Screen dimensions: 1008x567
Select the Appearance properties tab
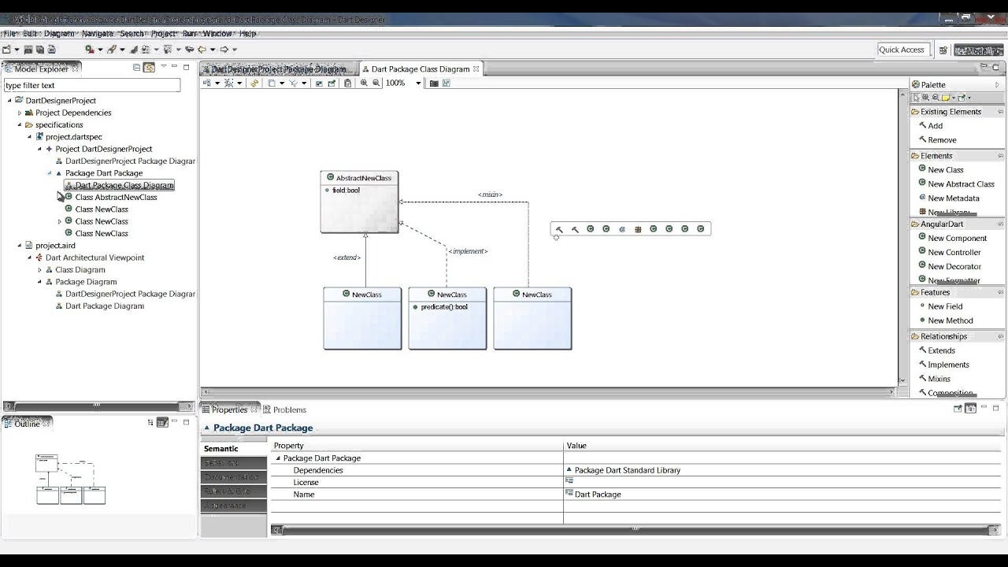[x=234, y=506]
